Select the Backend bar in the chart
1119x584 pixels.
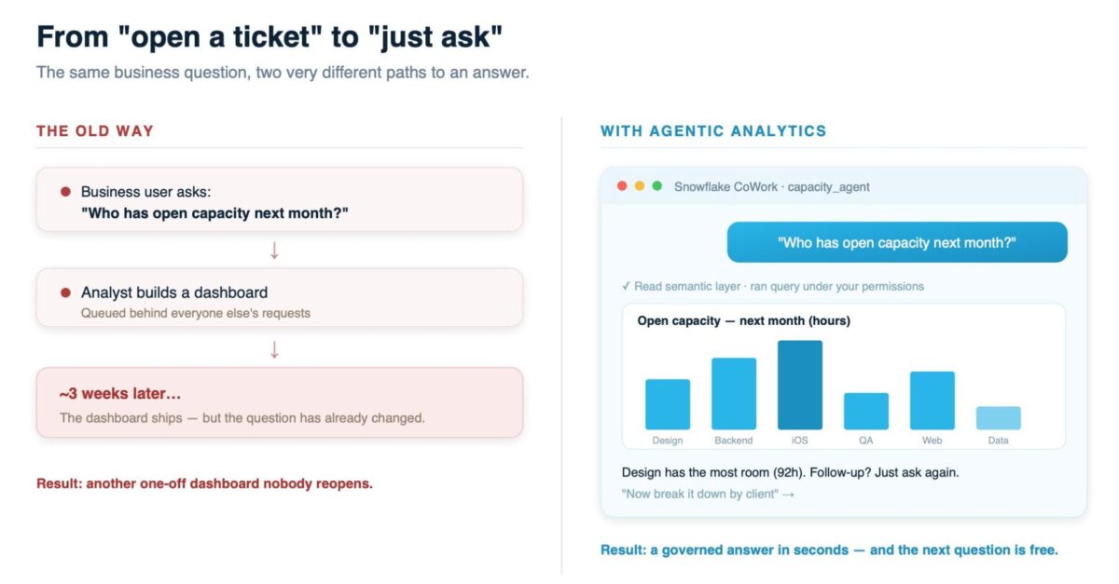pos(734,394)
